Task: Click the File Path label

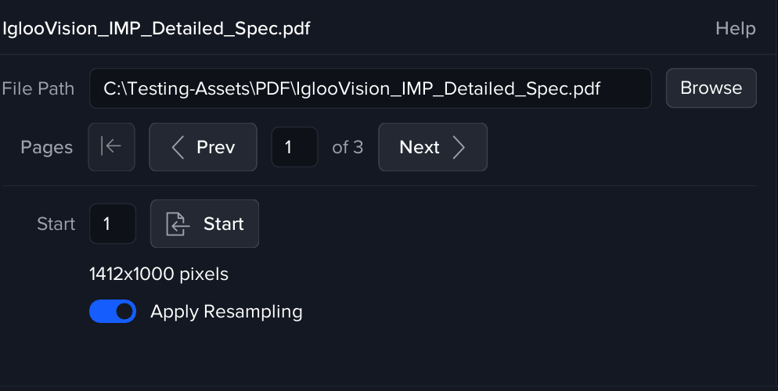Action: pyautogui.click(x=38, y=88)
